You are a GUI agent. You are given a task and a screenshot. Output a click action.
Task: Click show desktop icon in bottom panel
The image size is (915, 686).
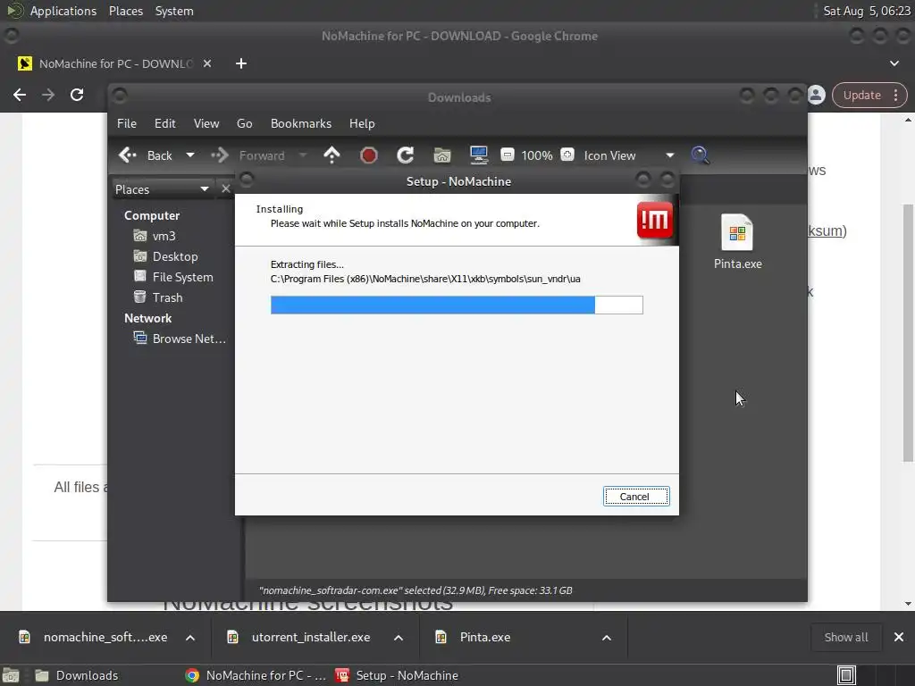[x=11, y=675]
